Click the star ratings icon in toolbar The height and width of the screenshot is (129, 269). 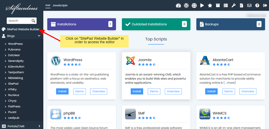coord(210,5)
